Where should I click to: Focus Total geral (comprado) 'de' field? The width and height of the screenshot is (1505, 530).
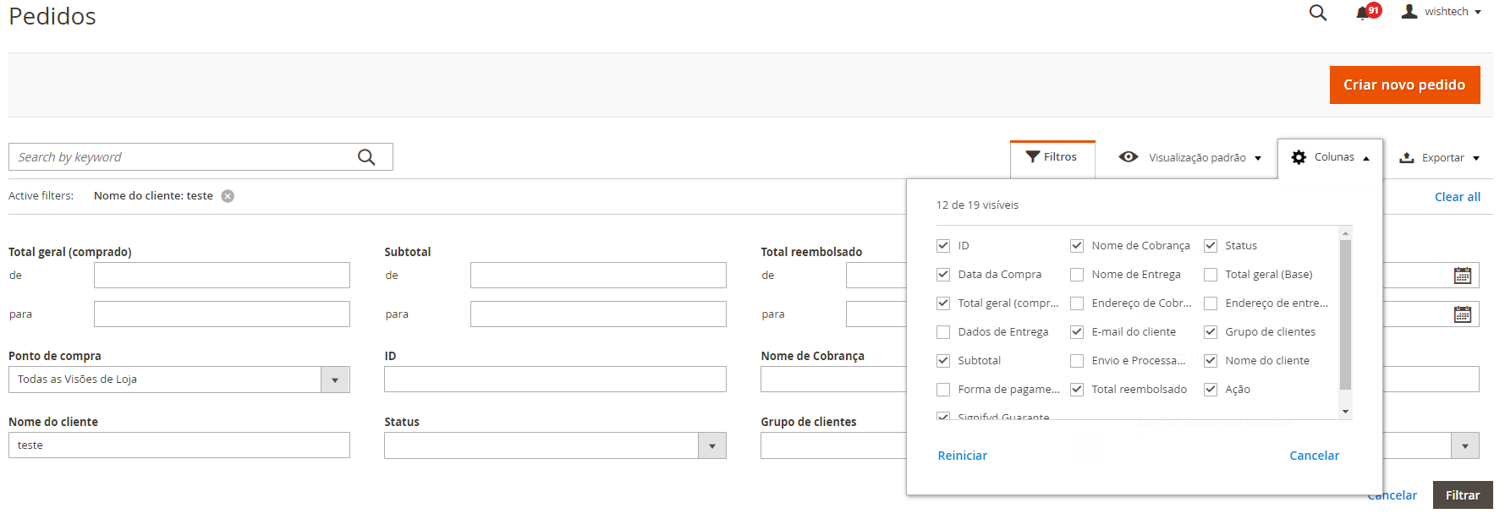[222, 275]
